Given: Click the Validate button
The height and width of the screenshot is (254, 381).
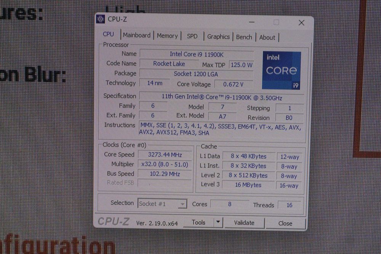Looking at the screenshot, I should tap(244, 223).
